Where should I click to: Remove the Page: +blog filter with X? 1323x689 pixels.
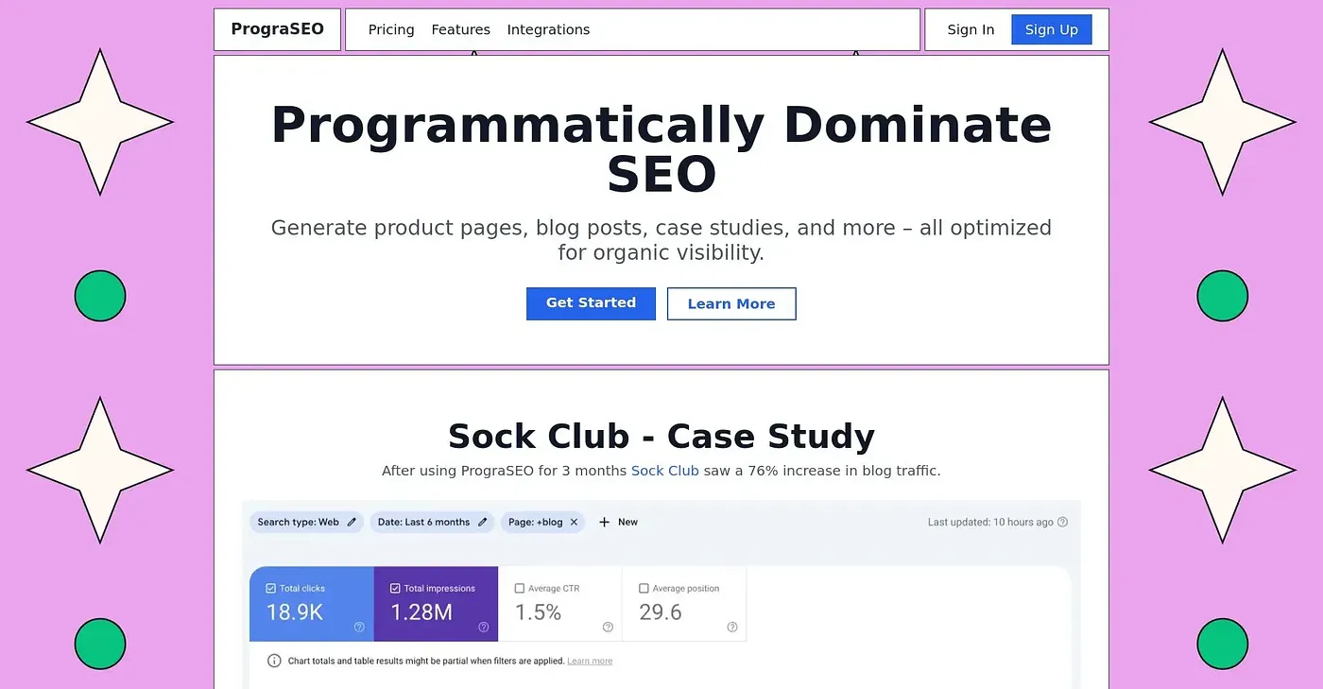pos(574,522)
